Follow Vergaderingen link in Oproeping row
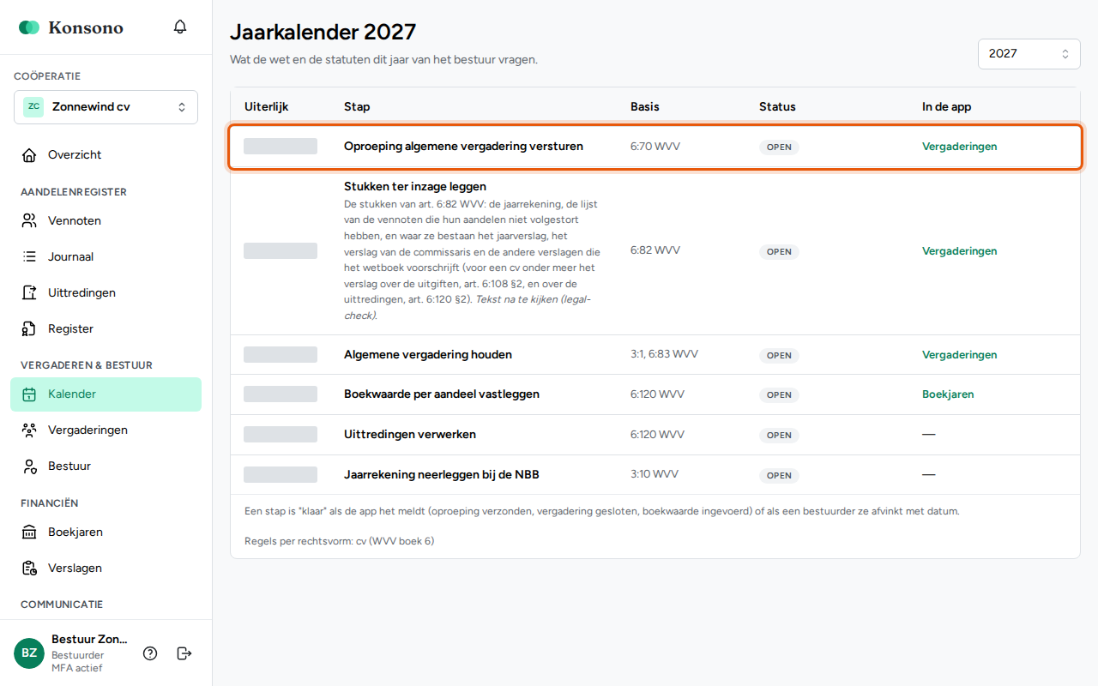Image resolution: width=1098 pixels, height=686 pixels. pyautogui.click(x=959, y=147)
